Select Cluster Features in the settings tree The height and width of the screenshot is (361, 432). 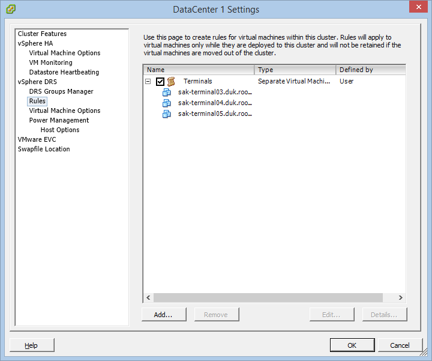point(42,34)
